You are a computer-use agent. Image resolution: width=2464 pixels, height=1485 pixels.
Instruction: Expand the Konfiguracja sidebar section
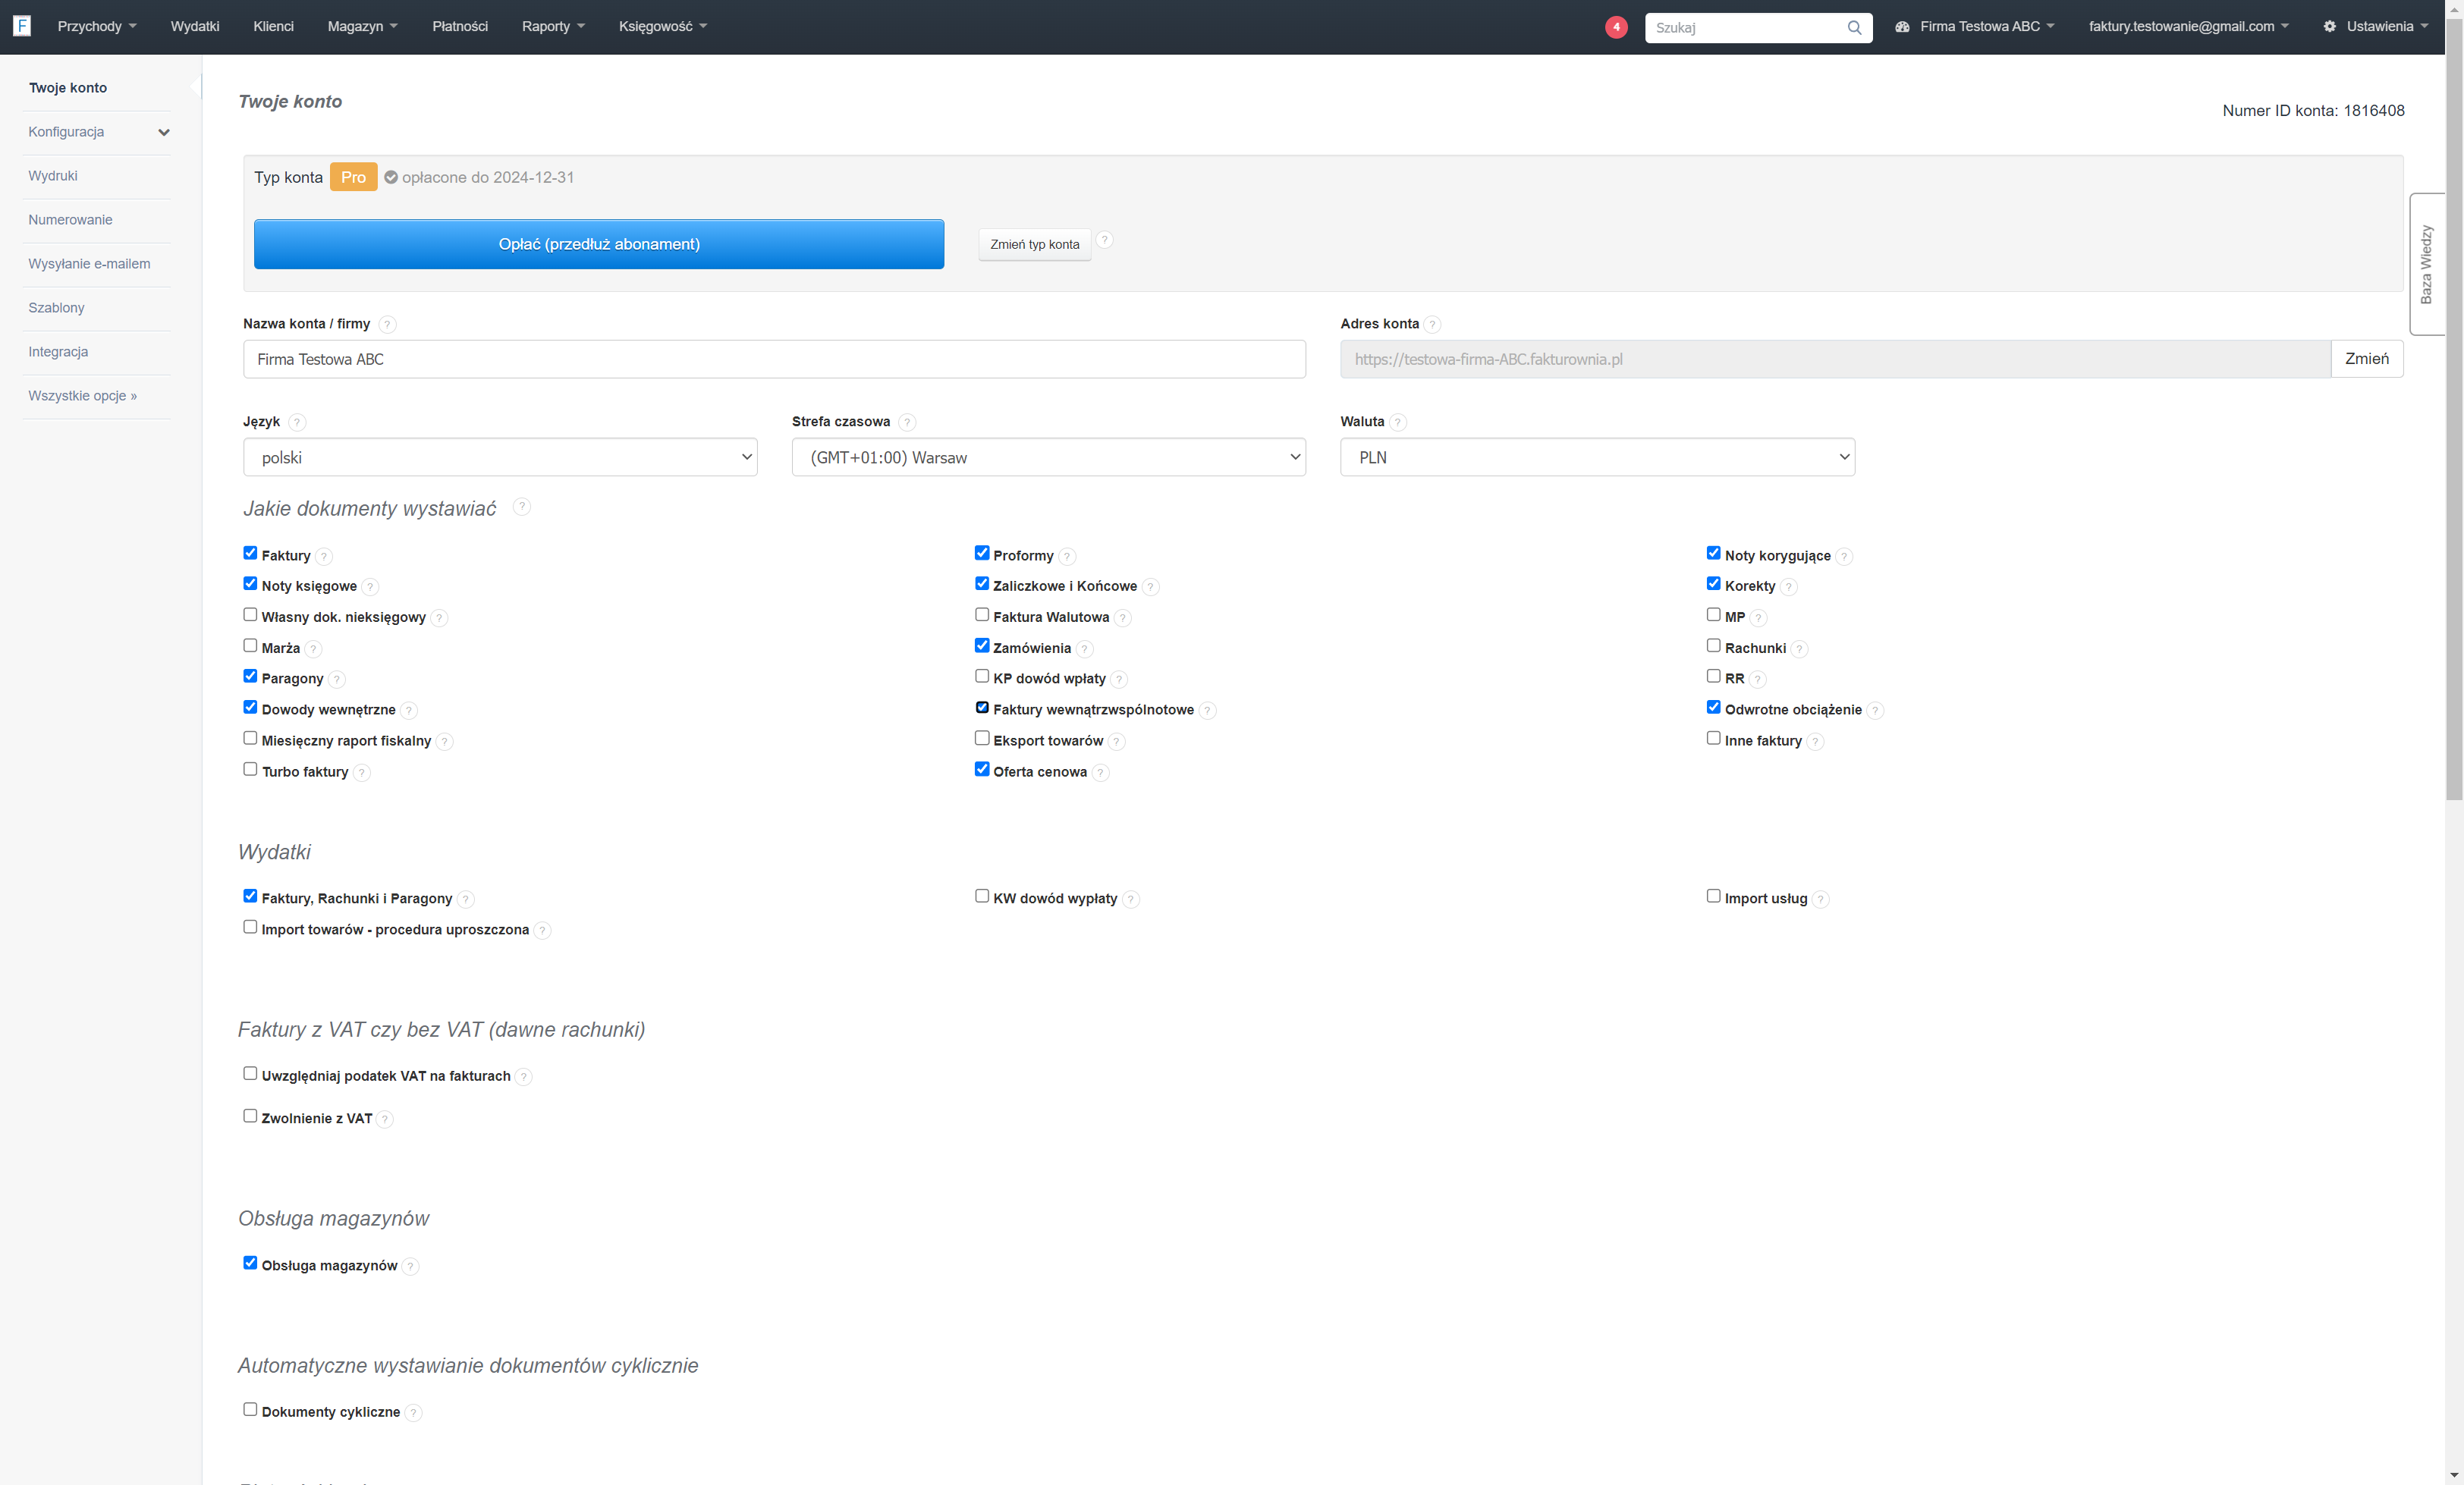point(97,132)
